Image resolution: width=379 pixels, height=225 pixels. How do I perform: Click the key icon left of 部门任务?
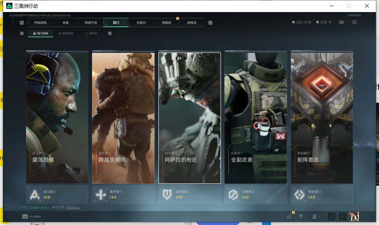coord(22,33)
